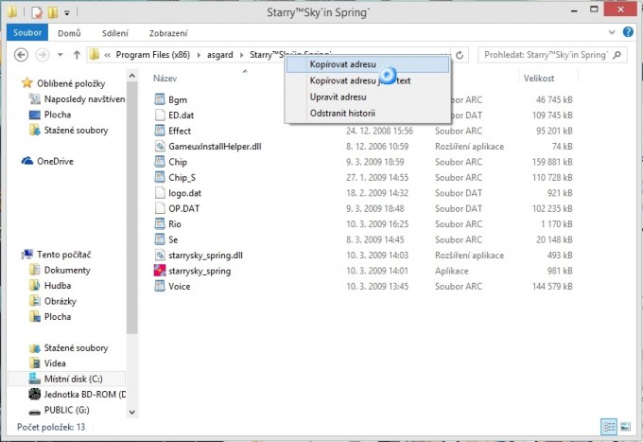Select Místní disk (C:) in sidebar

(73, 379)
